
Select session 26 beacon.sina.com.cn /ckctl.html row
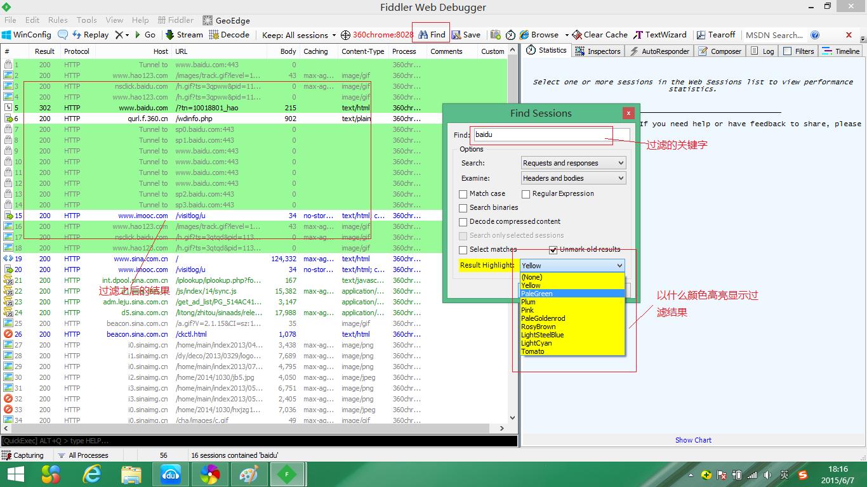[x=254, y=334]
